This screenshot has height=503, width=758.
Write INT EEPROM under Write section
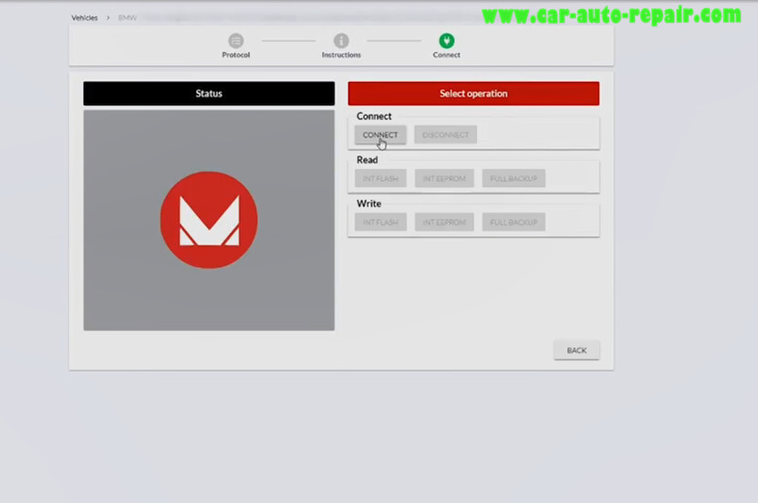click(444, 223)
